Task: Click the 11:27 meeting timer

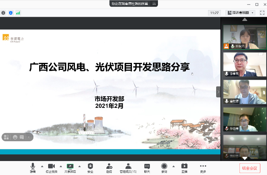Action: [214, 13]
